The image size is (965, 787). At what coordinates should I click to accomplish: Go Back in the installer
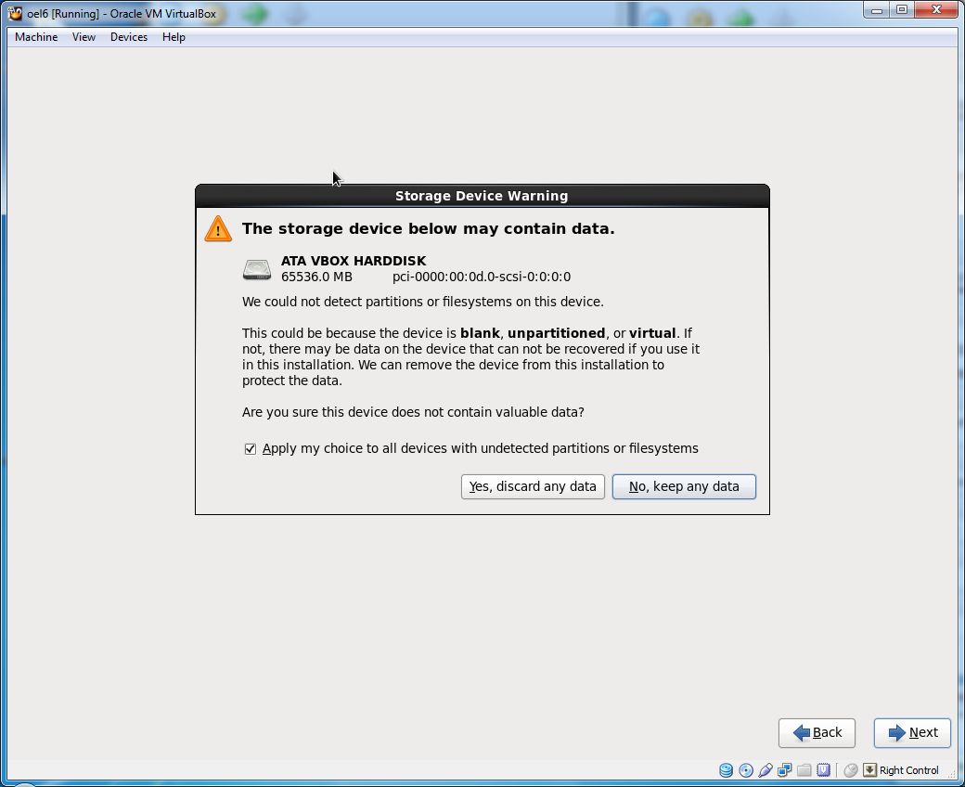[x=817, y=733]
